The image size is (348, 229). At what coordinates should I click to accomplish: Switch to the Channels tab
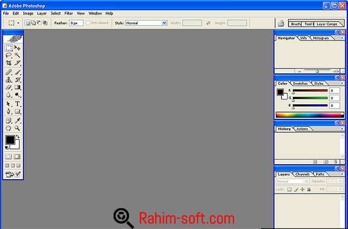click(x=302, y=174)
